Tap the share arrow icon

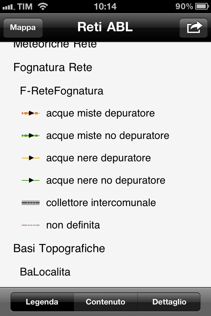coord(194,27)
